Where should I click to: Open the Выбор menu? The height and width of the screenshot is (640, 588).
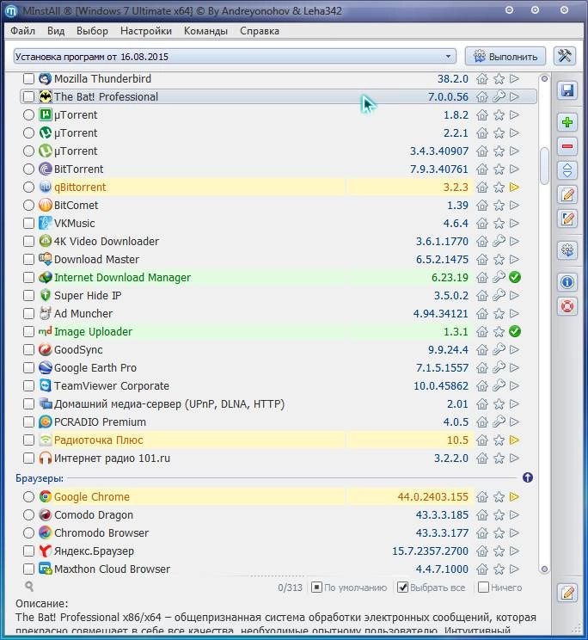[93, 31]
